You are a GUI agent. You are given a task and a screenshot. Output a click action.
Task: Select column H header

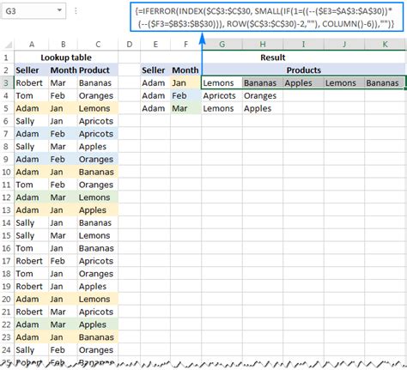[263, 45]
